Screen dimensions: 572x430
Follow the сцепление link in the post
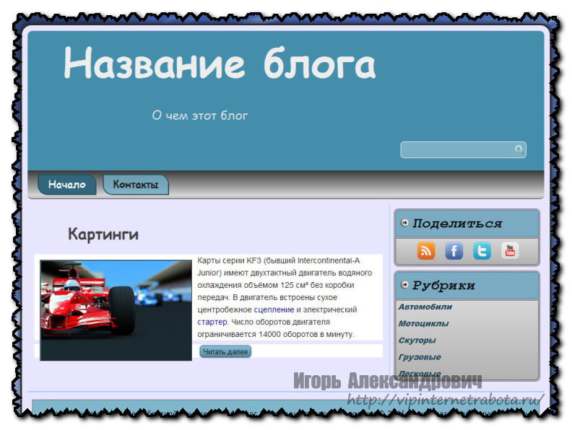[x=274, y=310]
